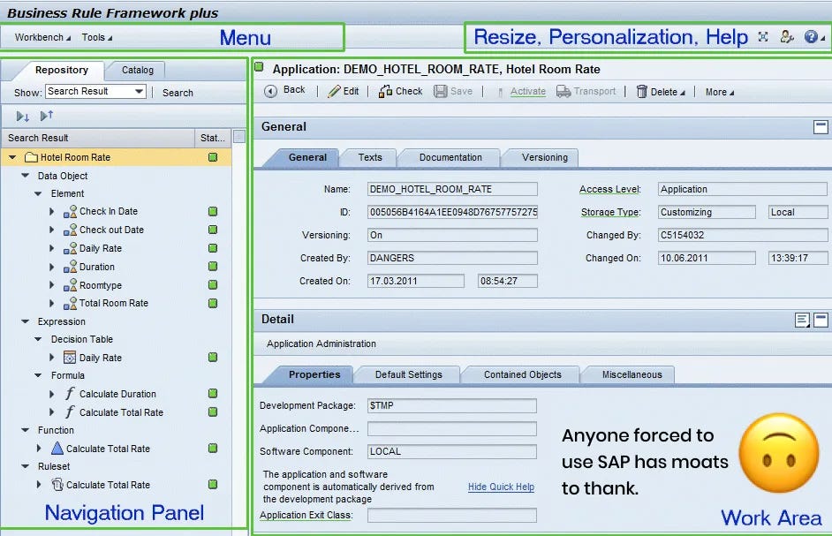
Task: Collapse the Ruleset node
Action: [25, 466]
